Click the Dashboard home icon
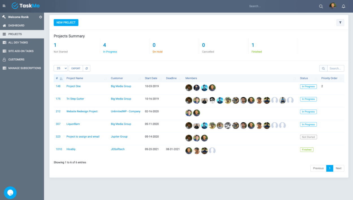353x200 pixels. (4, 26)
